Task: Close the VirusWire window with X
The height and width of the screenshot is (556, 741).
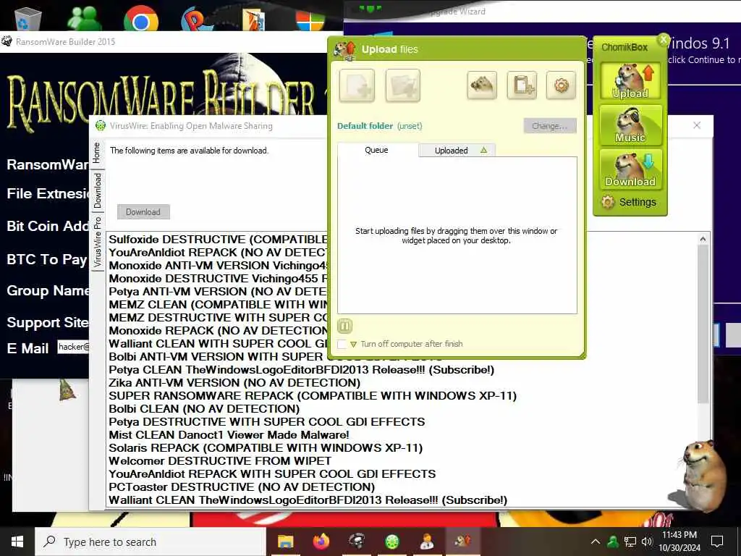Action: pos(697,125)
